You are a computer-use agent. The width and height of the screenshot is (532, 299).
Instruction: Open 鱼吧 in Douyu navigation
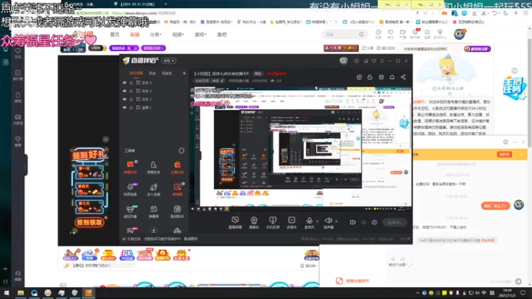tap(222, 35)
